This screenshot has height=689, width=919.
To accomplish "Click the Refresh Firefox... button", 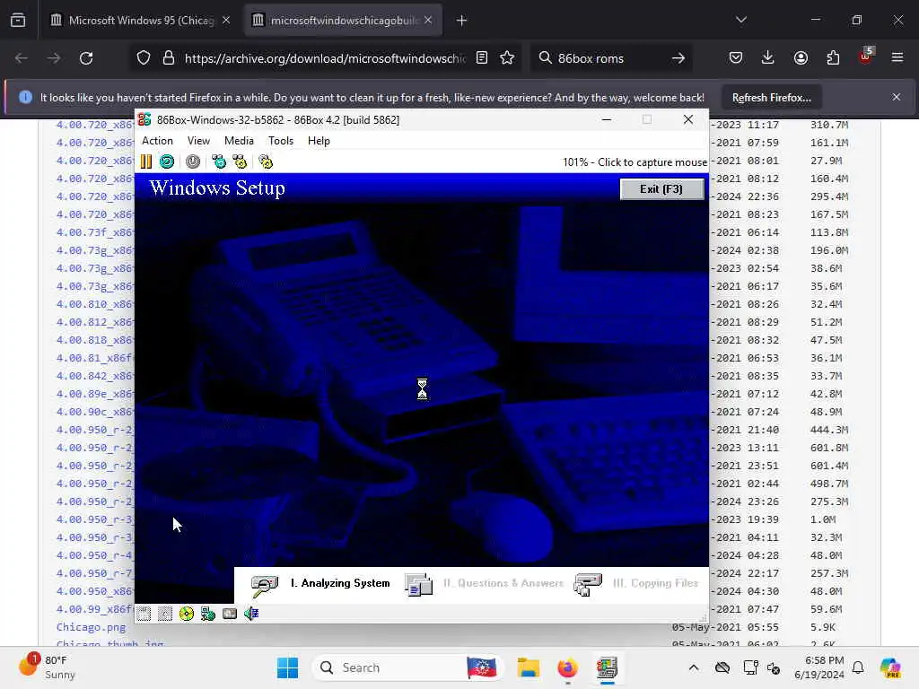I will click(771, 97).
